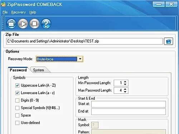
Task: Open the Help menu
Action: (x=33, y=12)
